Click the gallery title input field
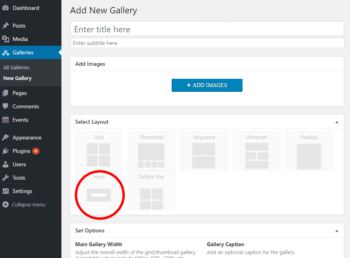This screenshot has width=350, height=258. 207,29
